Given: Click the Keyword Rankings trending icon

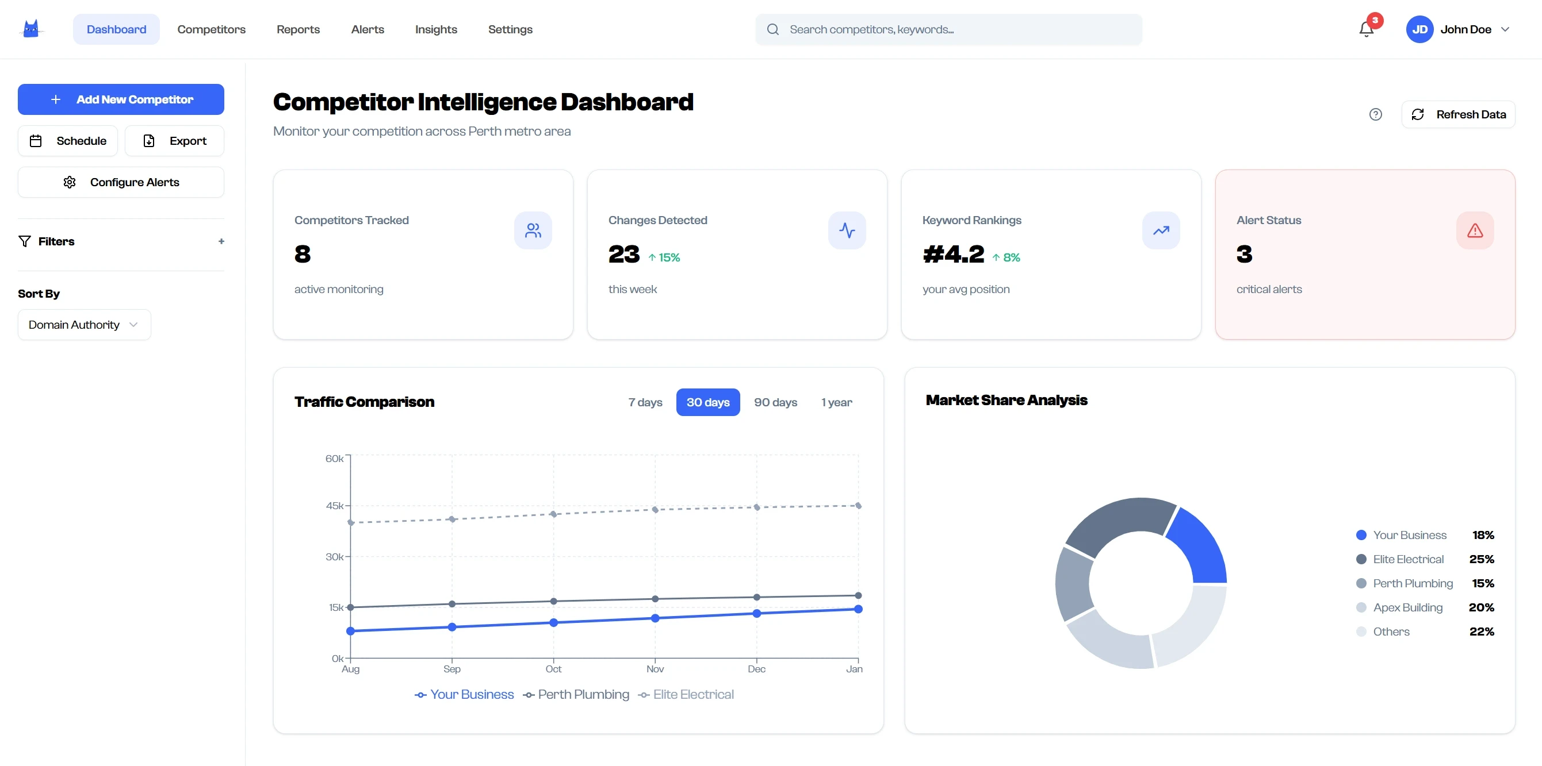Looking at the screenshot, I should coord(1161,230).
